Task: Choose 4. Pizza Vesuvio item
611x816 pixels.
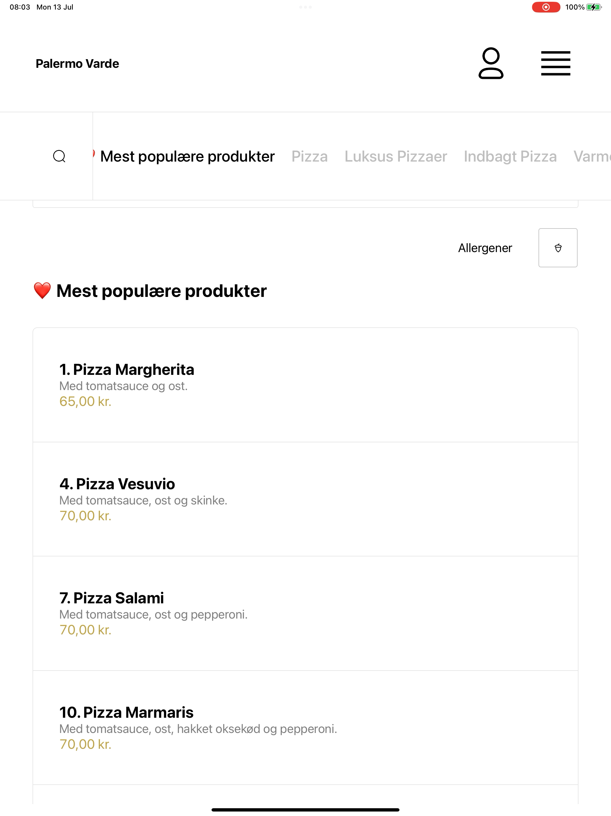Action: pyautogui.click(x=305, y=499)
